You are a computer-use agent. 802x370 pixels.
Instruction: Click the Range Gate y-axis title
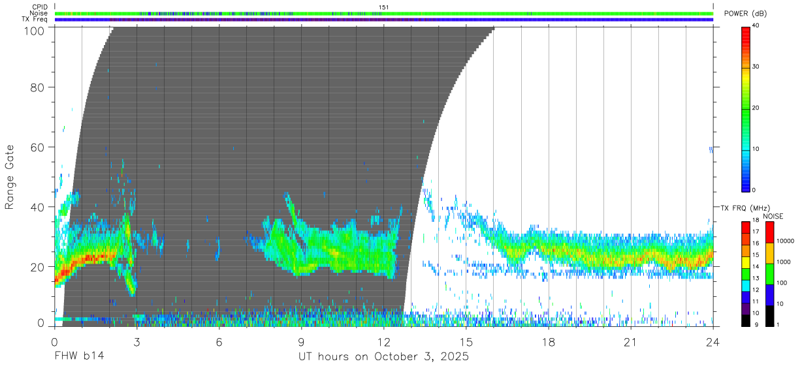pos(10,177)
